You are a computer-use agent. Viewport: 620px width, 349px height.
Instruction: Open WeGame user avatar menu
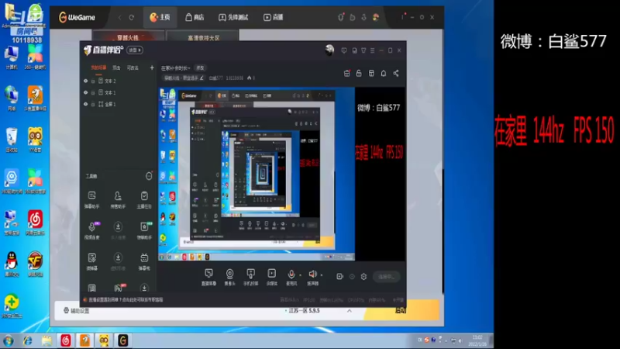(x=376, y=17)
